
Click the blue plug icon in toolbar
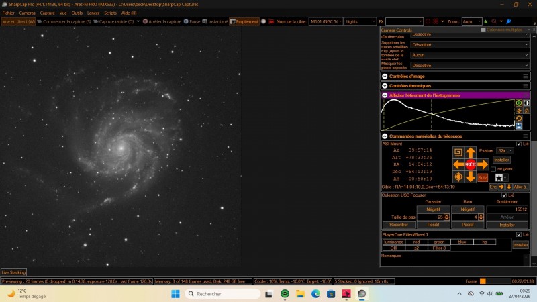point(509,21)
